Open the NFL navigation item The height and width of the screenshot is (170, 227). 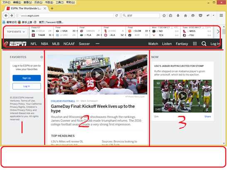coord(33,44)
